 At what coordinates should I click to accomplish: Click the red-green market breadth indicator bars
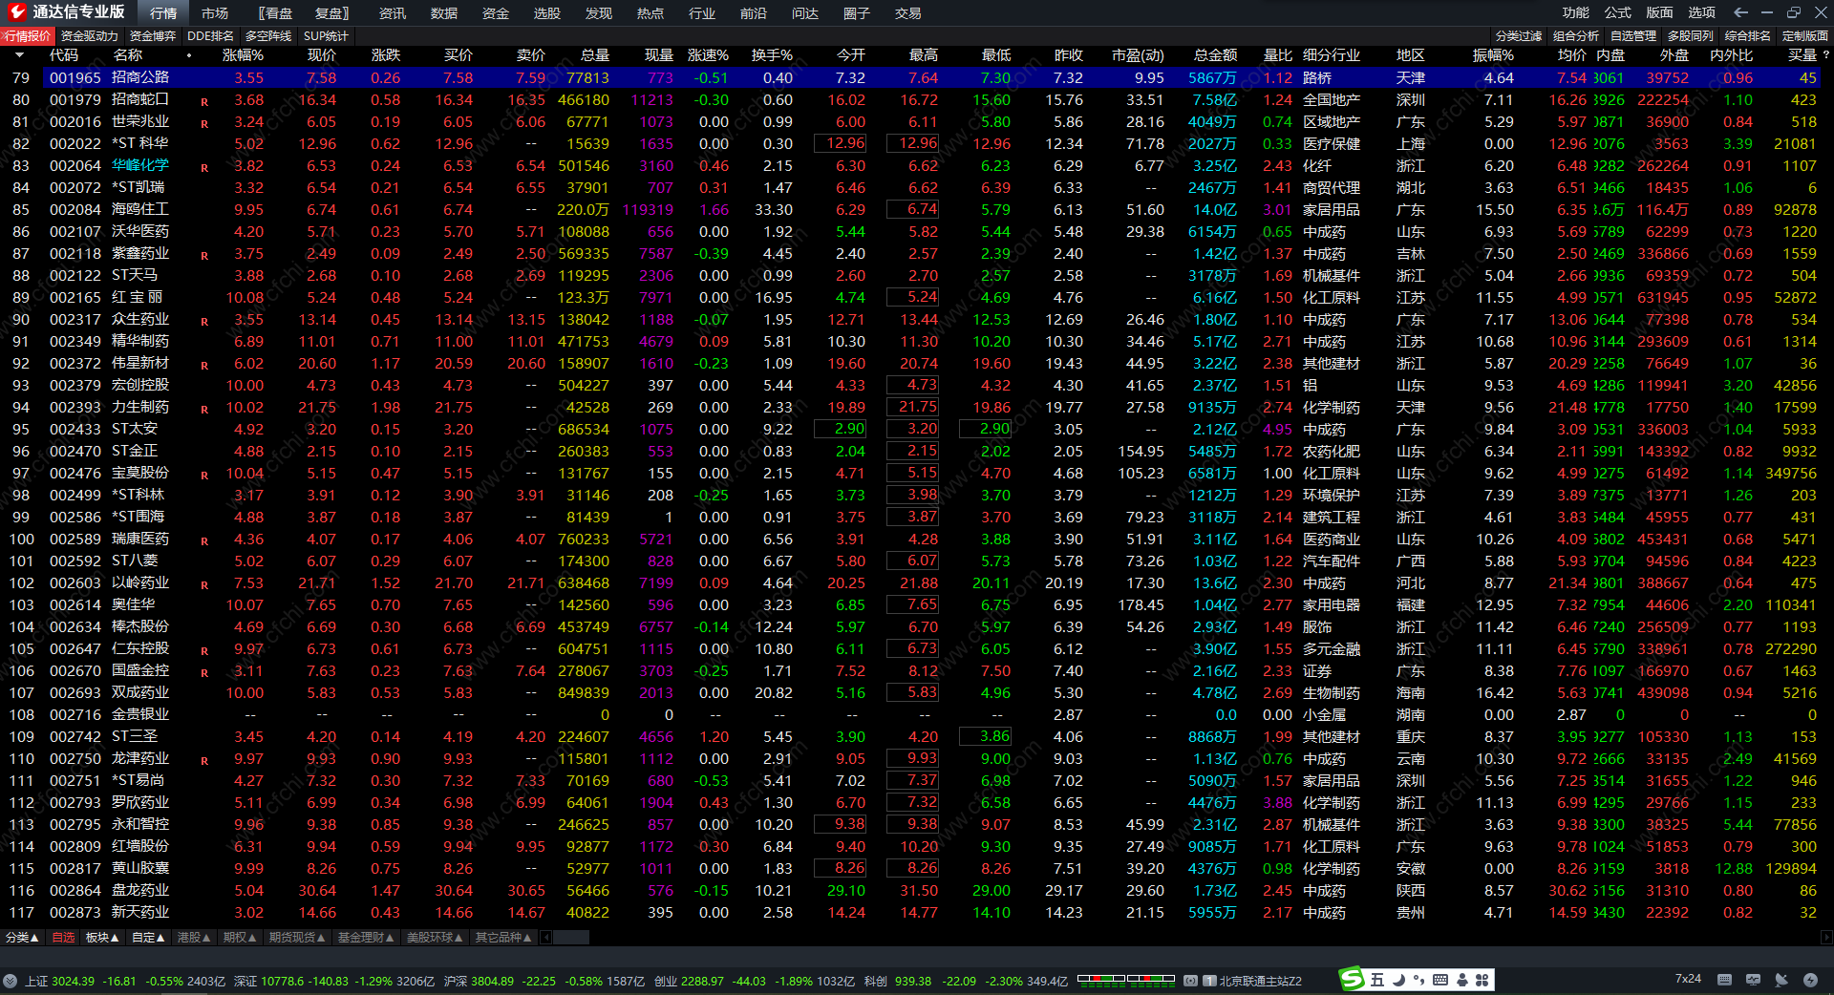pyautogui.click(x=1125, y=979)
